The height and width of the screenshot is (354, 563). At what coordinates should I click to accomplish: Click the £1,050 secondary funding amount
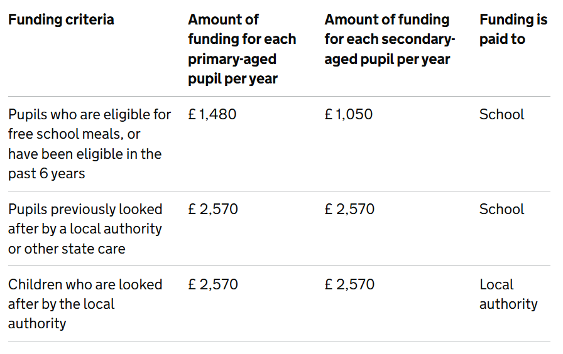pos(349,114)
